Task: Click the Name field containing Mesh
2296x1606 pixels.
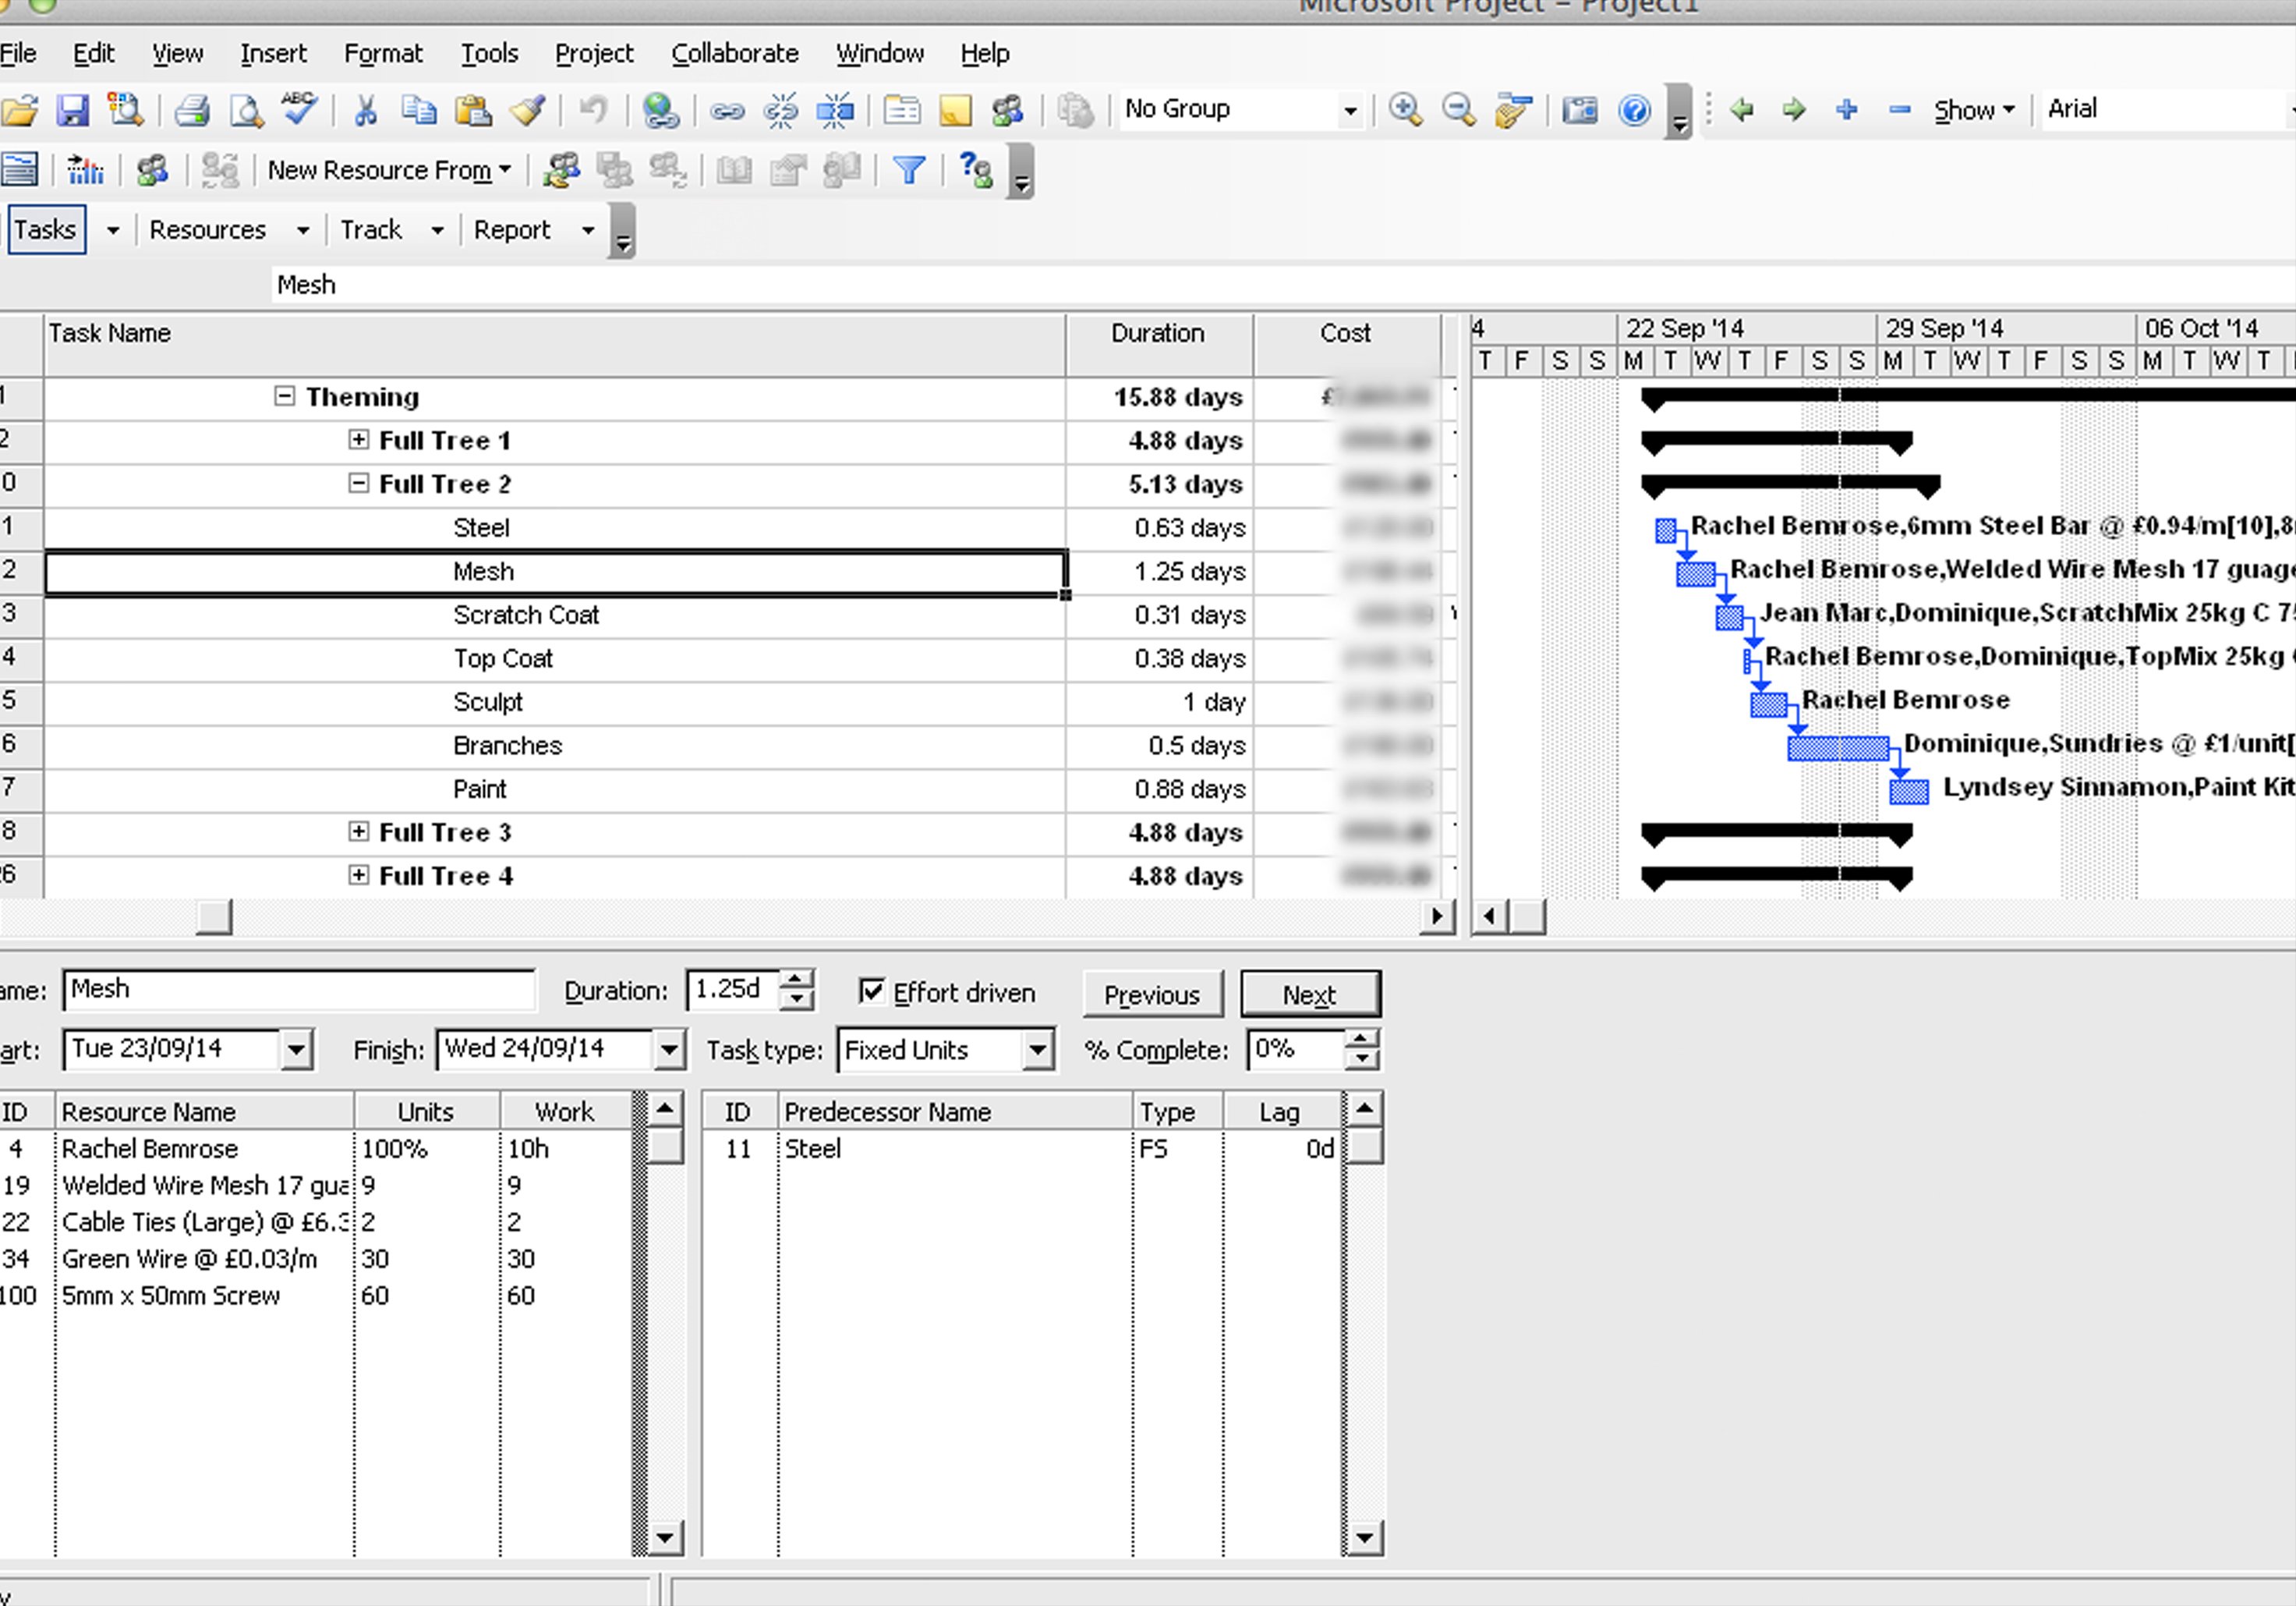Action: (298, 991)
